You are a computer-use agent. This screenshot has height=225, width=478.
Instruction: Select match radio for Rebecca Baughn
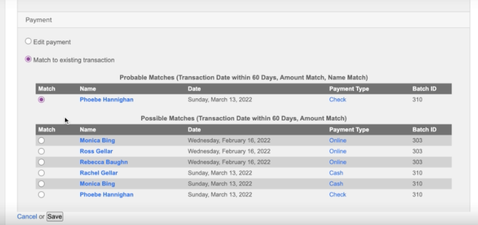pos(41,162)
